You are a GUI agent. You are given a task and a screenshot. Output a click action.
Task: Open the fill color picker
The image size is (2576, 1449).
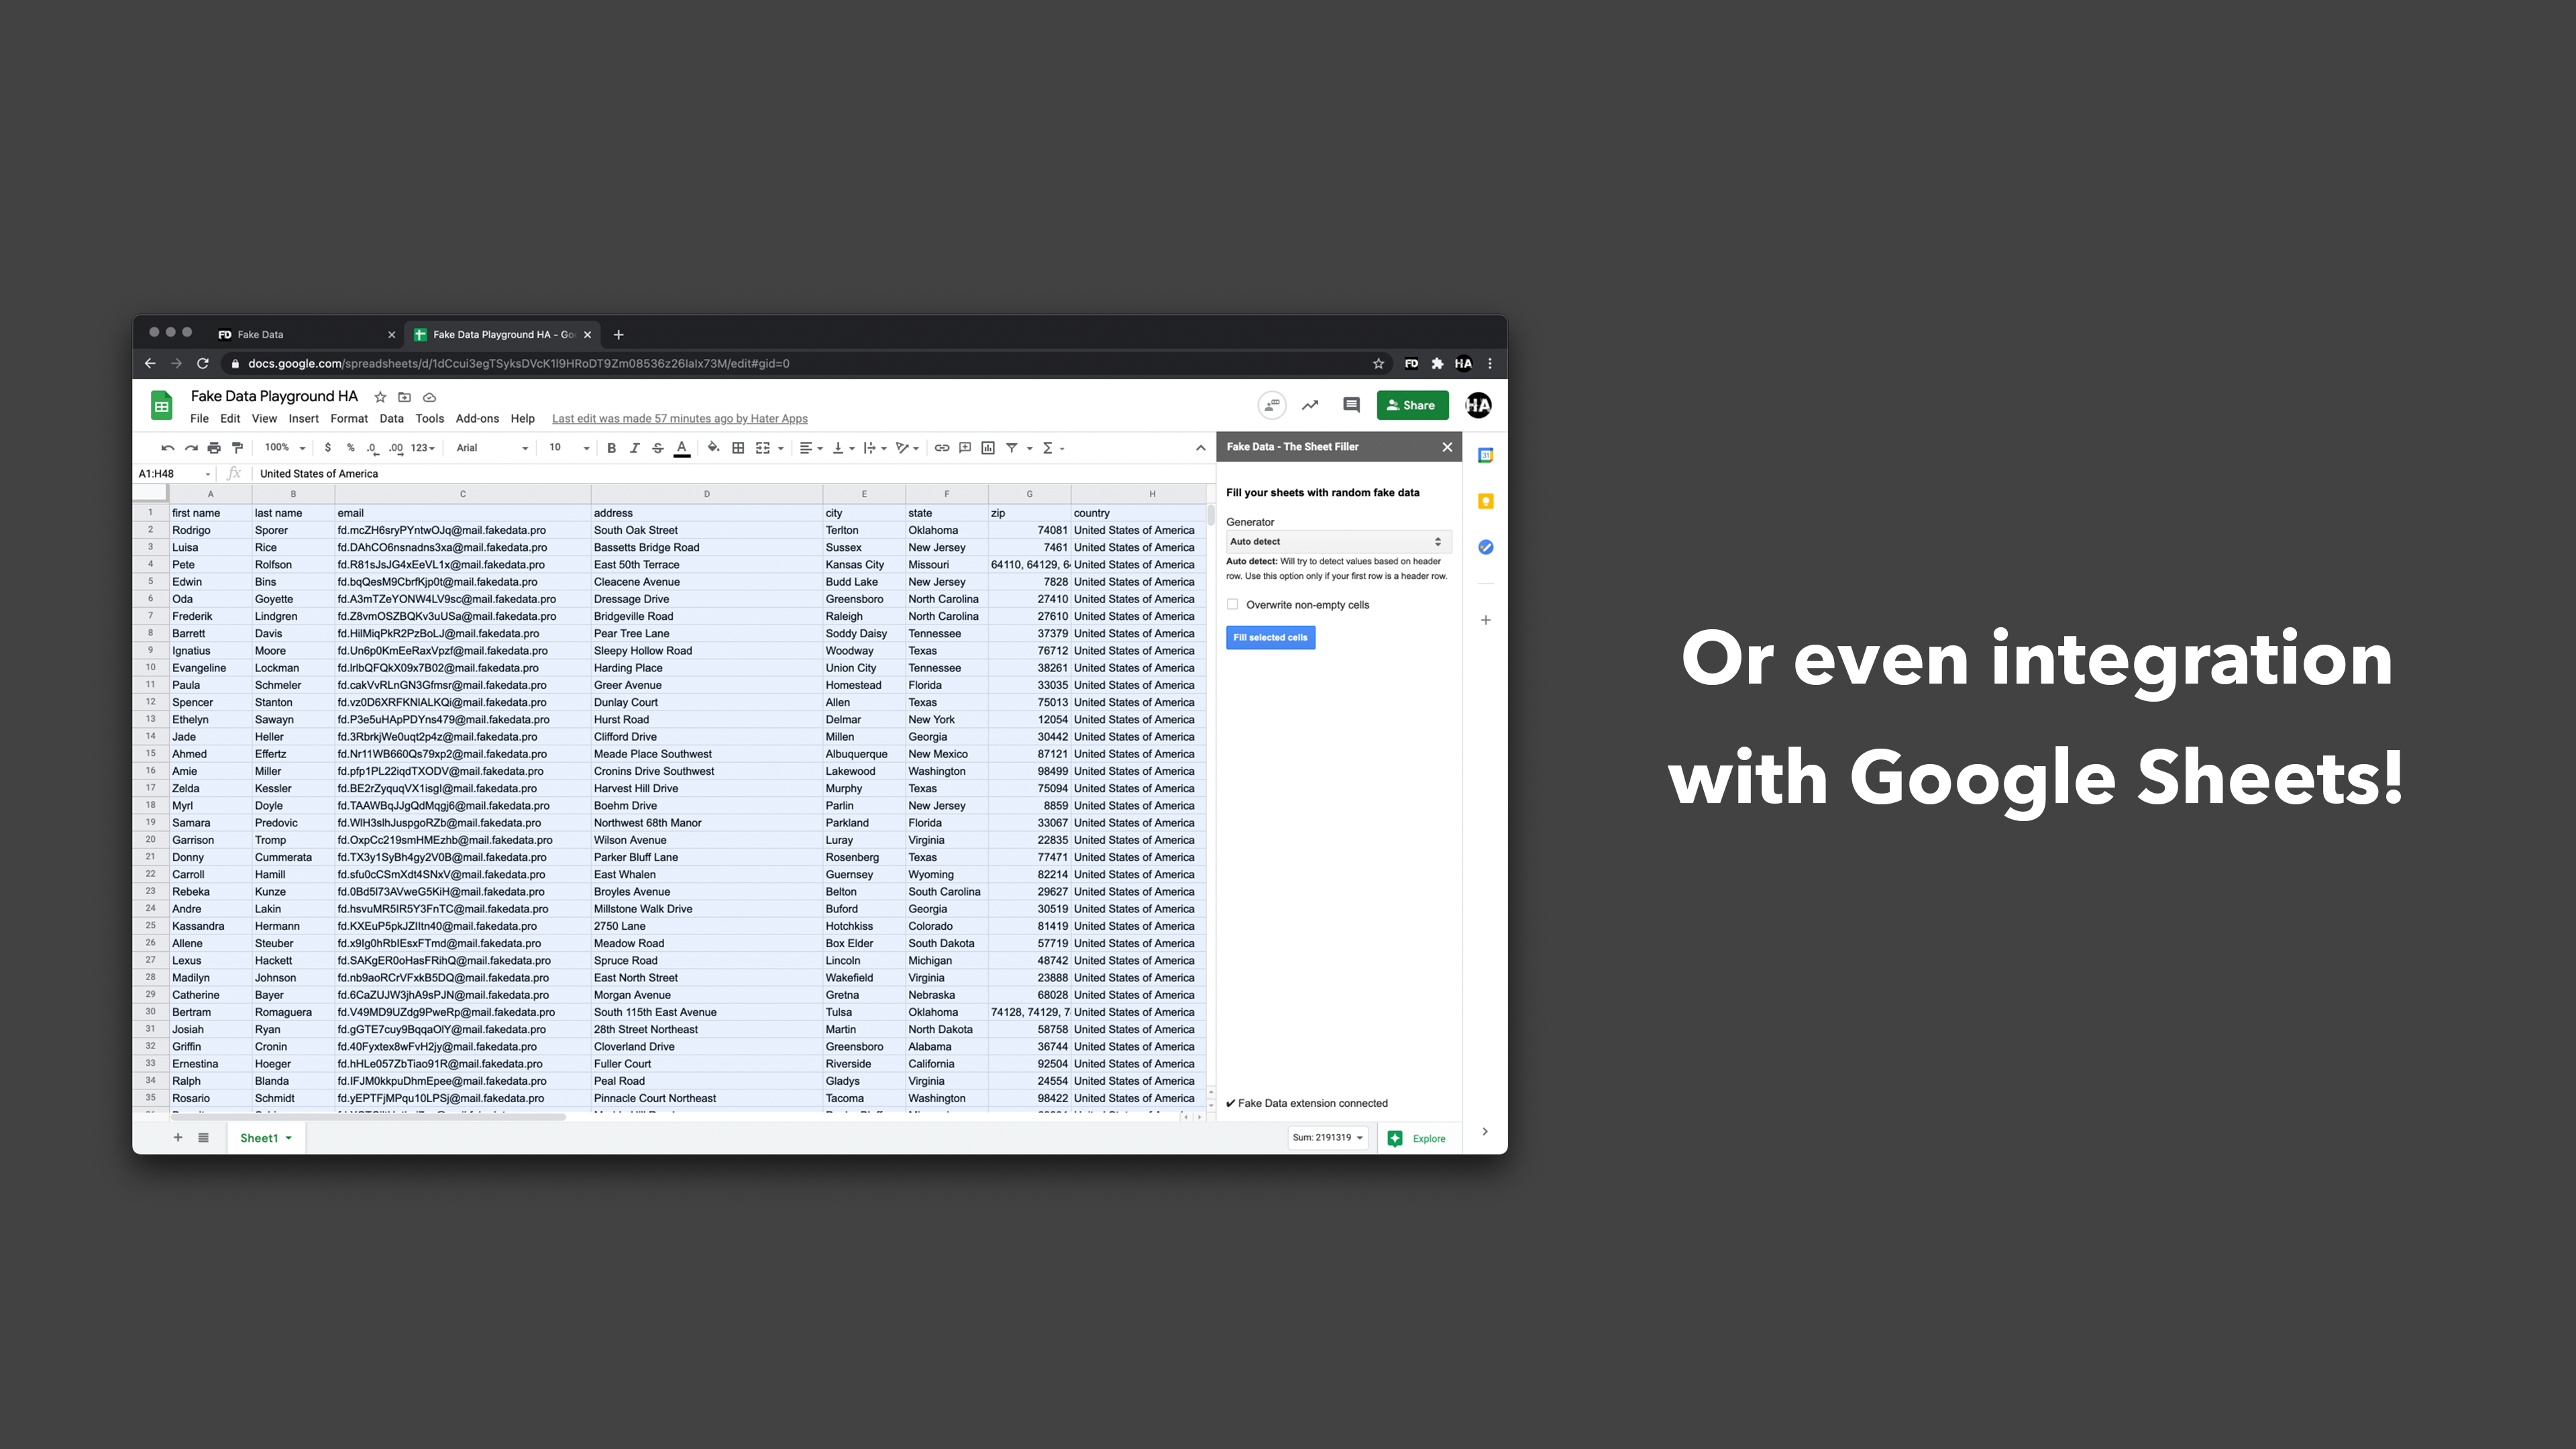713,448
